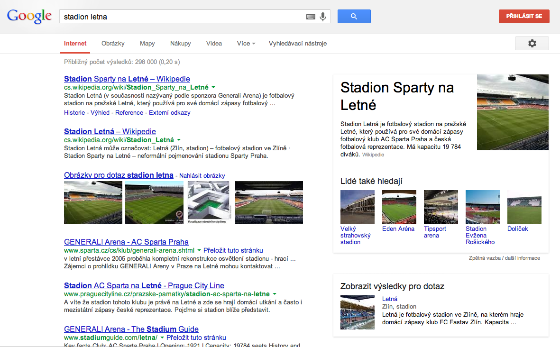Open the Letná Zlín stadium thumbnail
Image resolution: width=560 pixels, height=347 pixels.
(x=358, y=312)
